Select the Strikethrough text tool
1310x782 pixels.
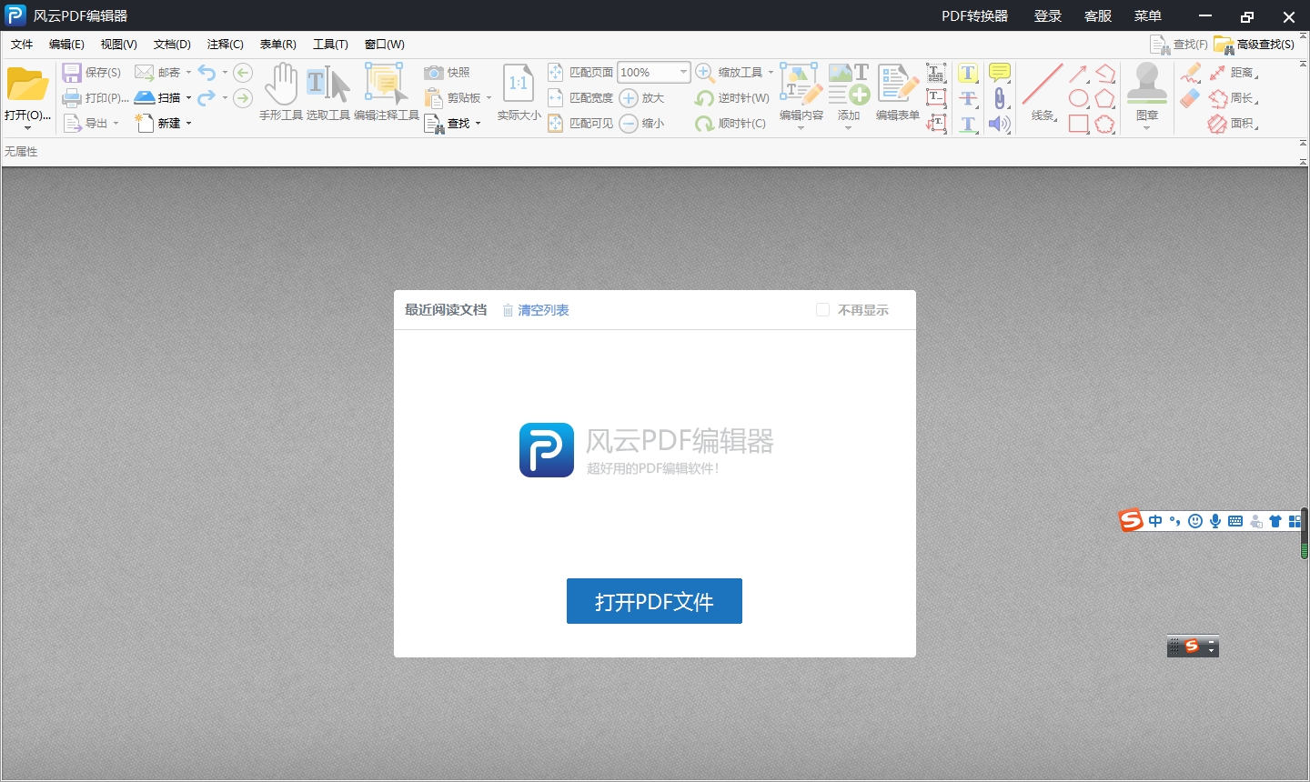pyautogui.click(x=968, y=98)
